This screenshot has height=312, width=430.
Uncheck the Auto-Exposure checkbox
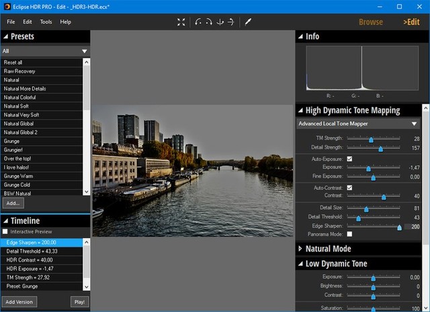(x=349, y=159)
